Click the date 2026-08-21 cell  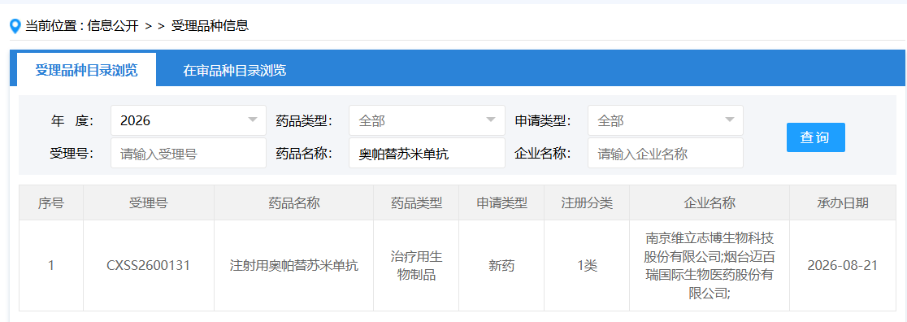click(842, 266)
